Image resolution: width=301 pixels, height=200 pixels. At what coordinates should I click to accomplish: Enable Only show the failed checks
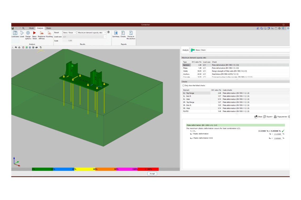tap(184, 86)
